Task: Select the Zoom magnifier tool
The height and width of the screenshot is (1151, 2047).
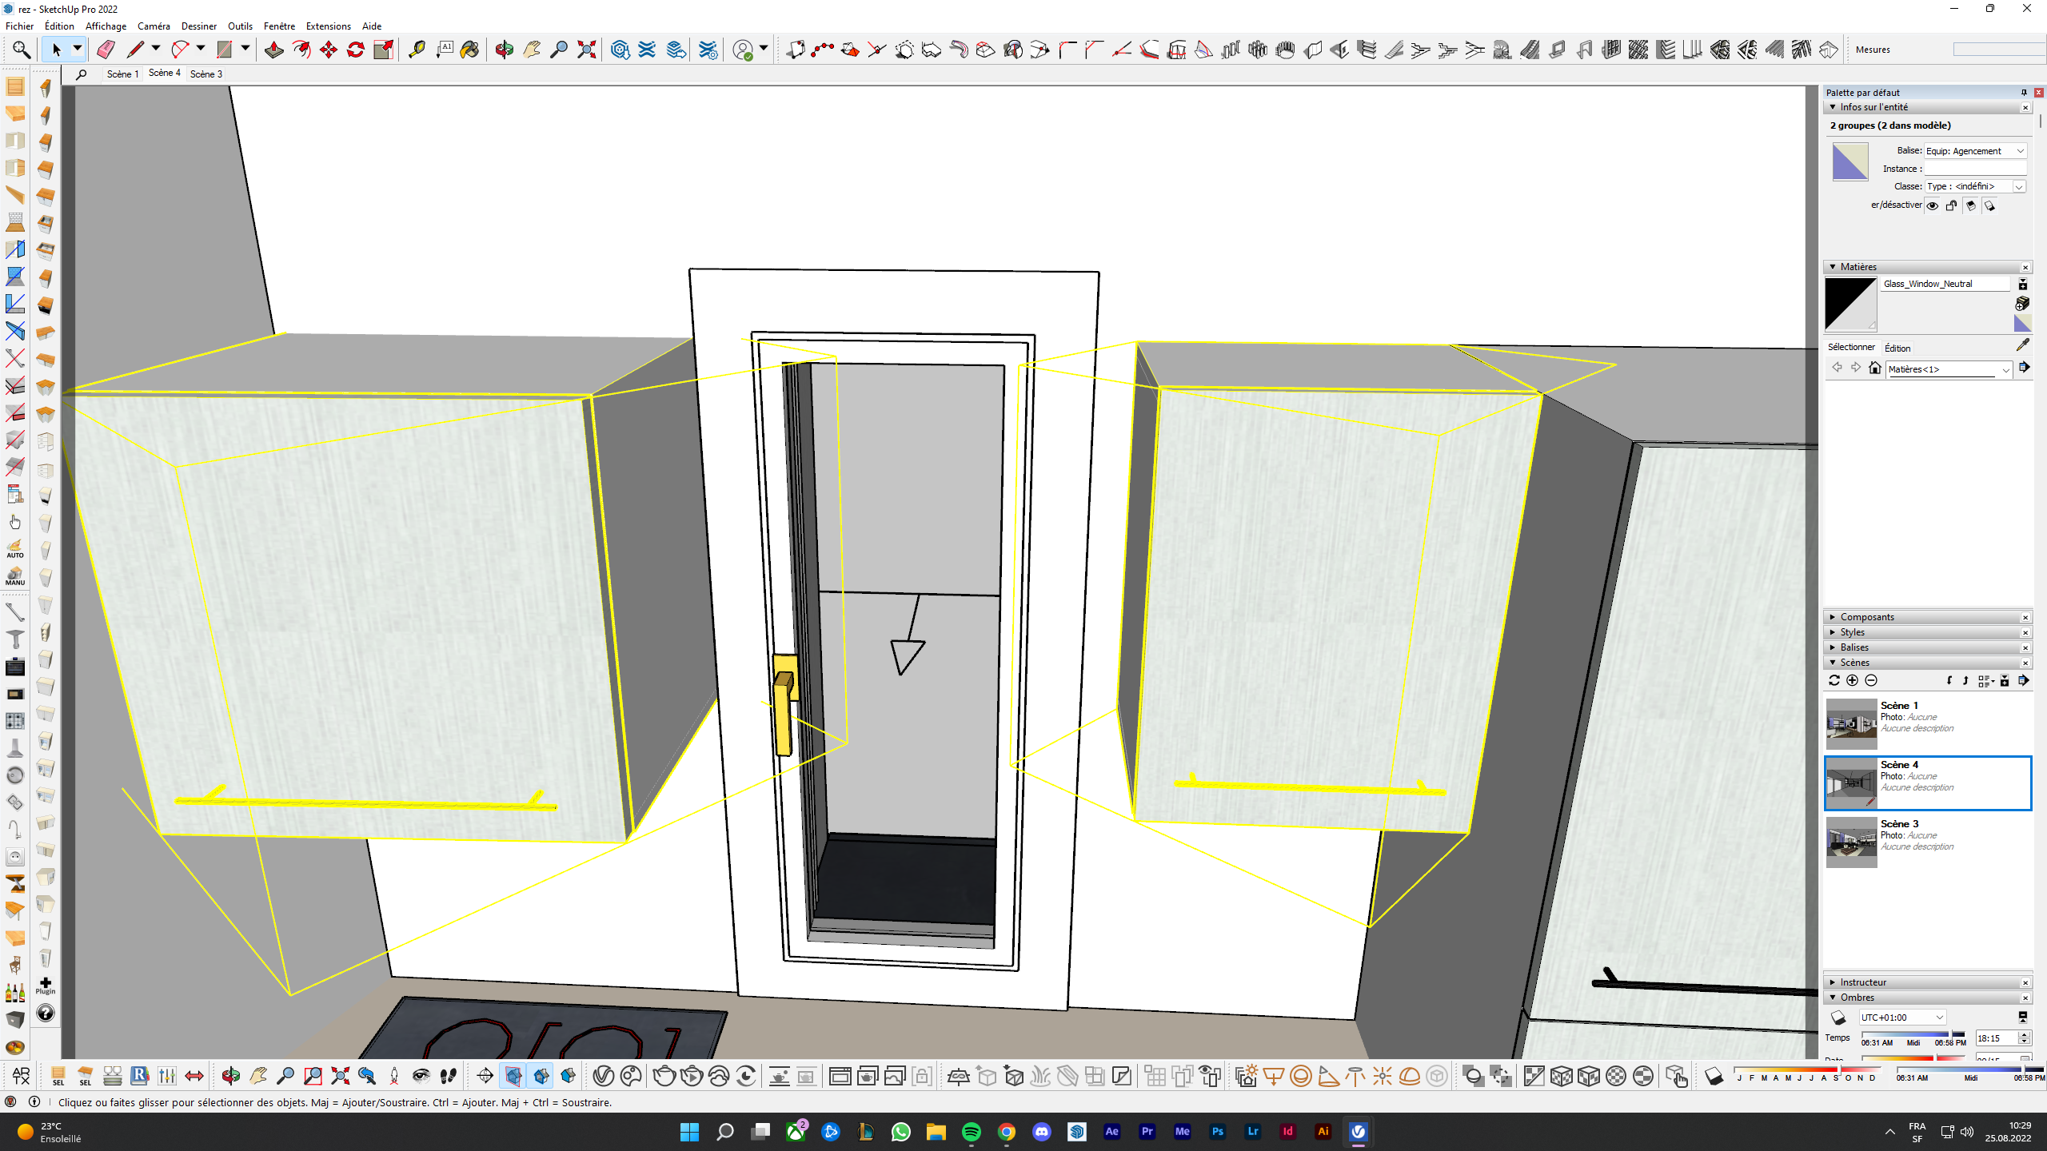Action: 559,50
